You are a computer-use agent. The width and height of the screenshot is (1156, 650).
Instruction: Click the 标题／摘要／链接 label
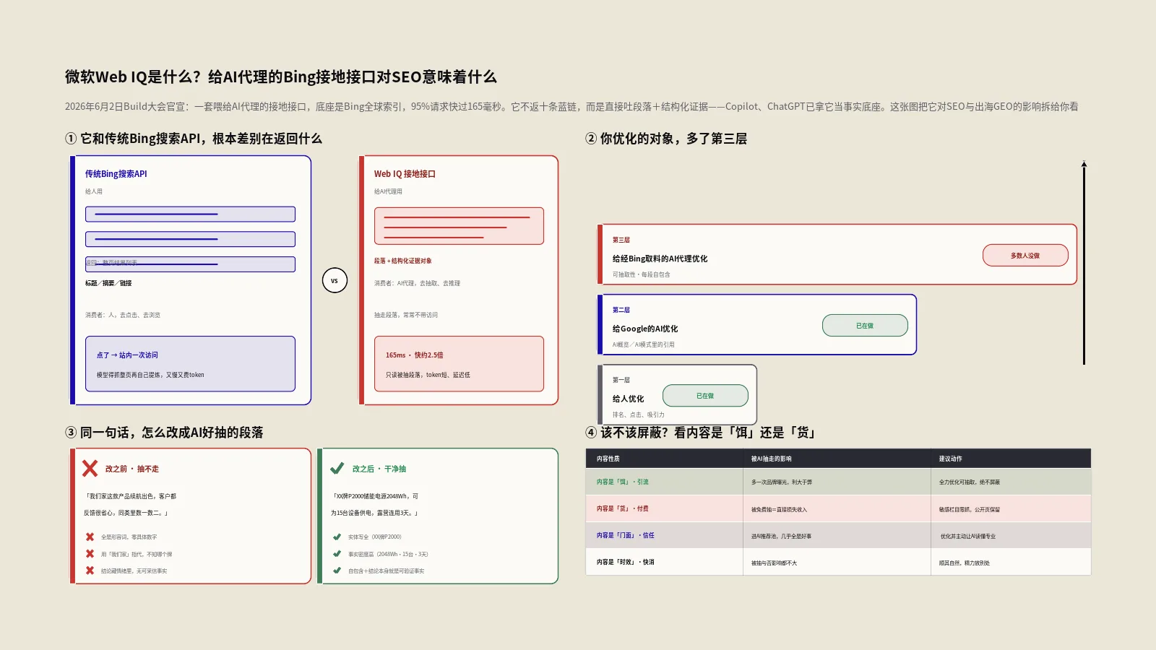[108, 283]
